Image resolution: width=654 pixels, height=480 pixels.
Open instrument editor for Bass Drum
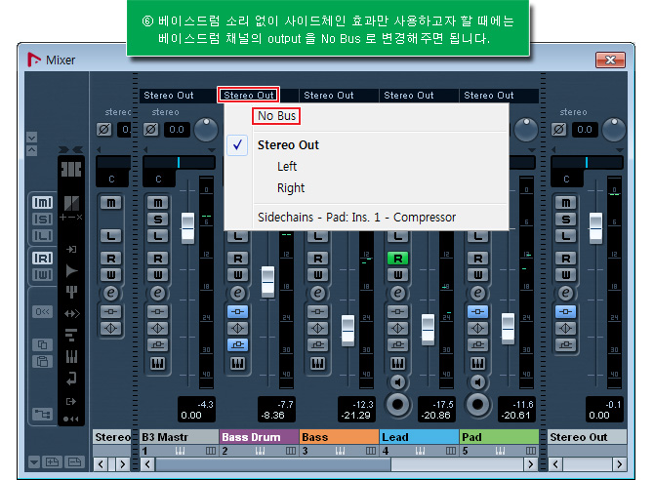click(x=238, y=364)
